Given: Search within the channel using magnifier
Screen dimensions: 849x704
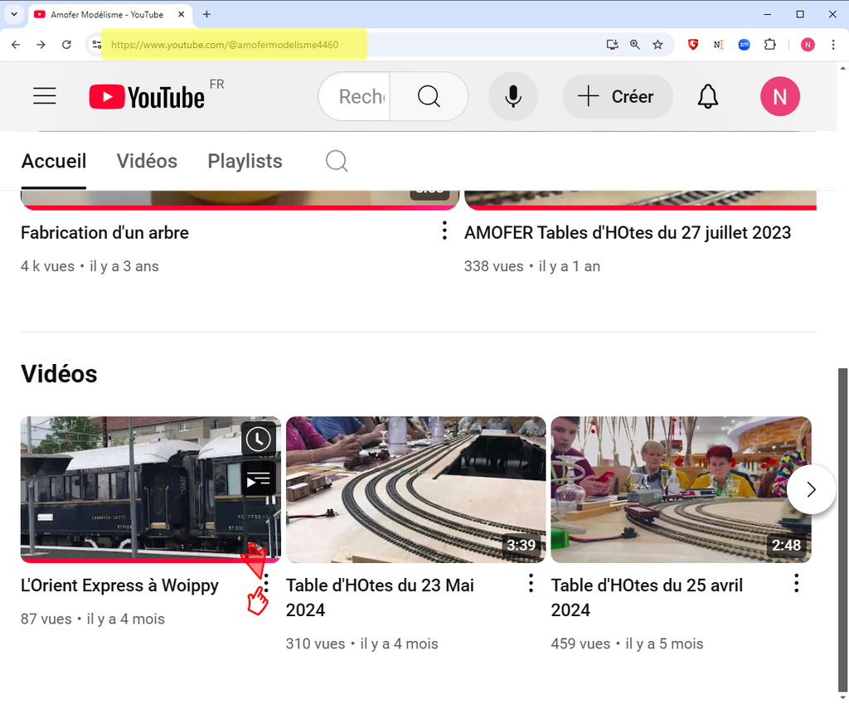Looking at the screenshot, I should click(337, 161).
